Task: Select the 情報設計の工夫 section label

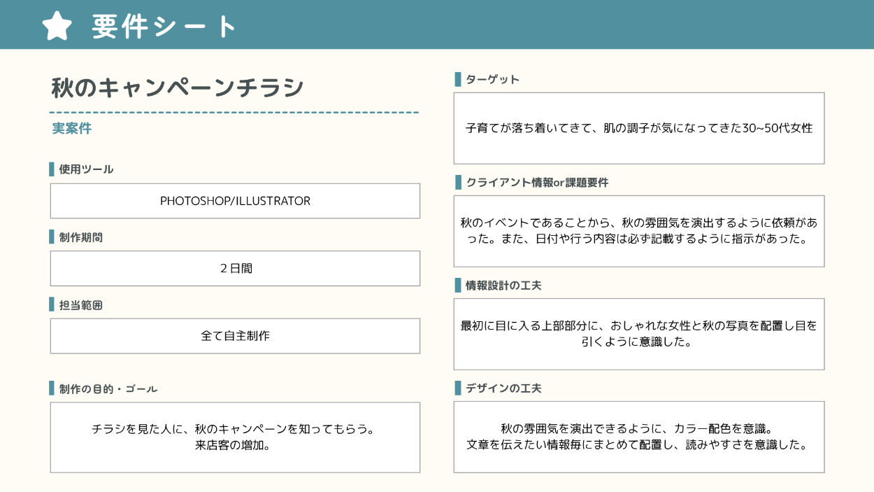Action: tap(503, 286)
